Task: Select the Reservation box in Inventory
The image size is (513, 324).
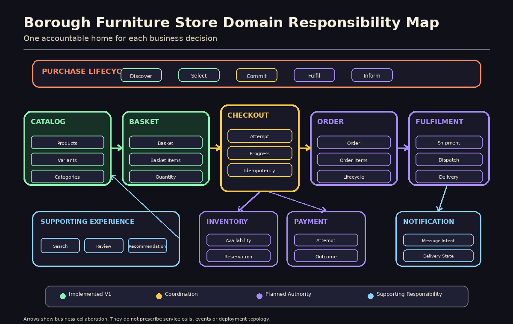Action: pyautogui.click(x=239, y=256)
